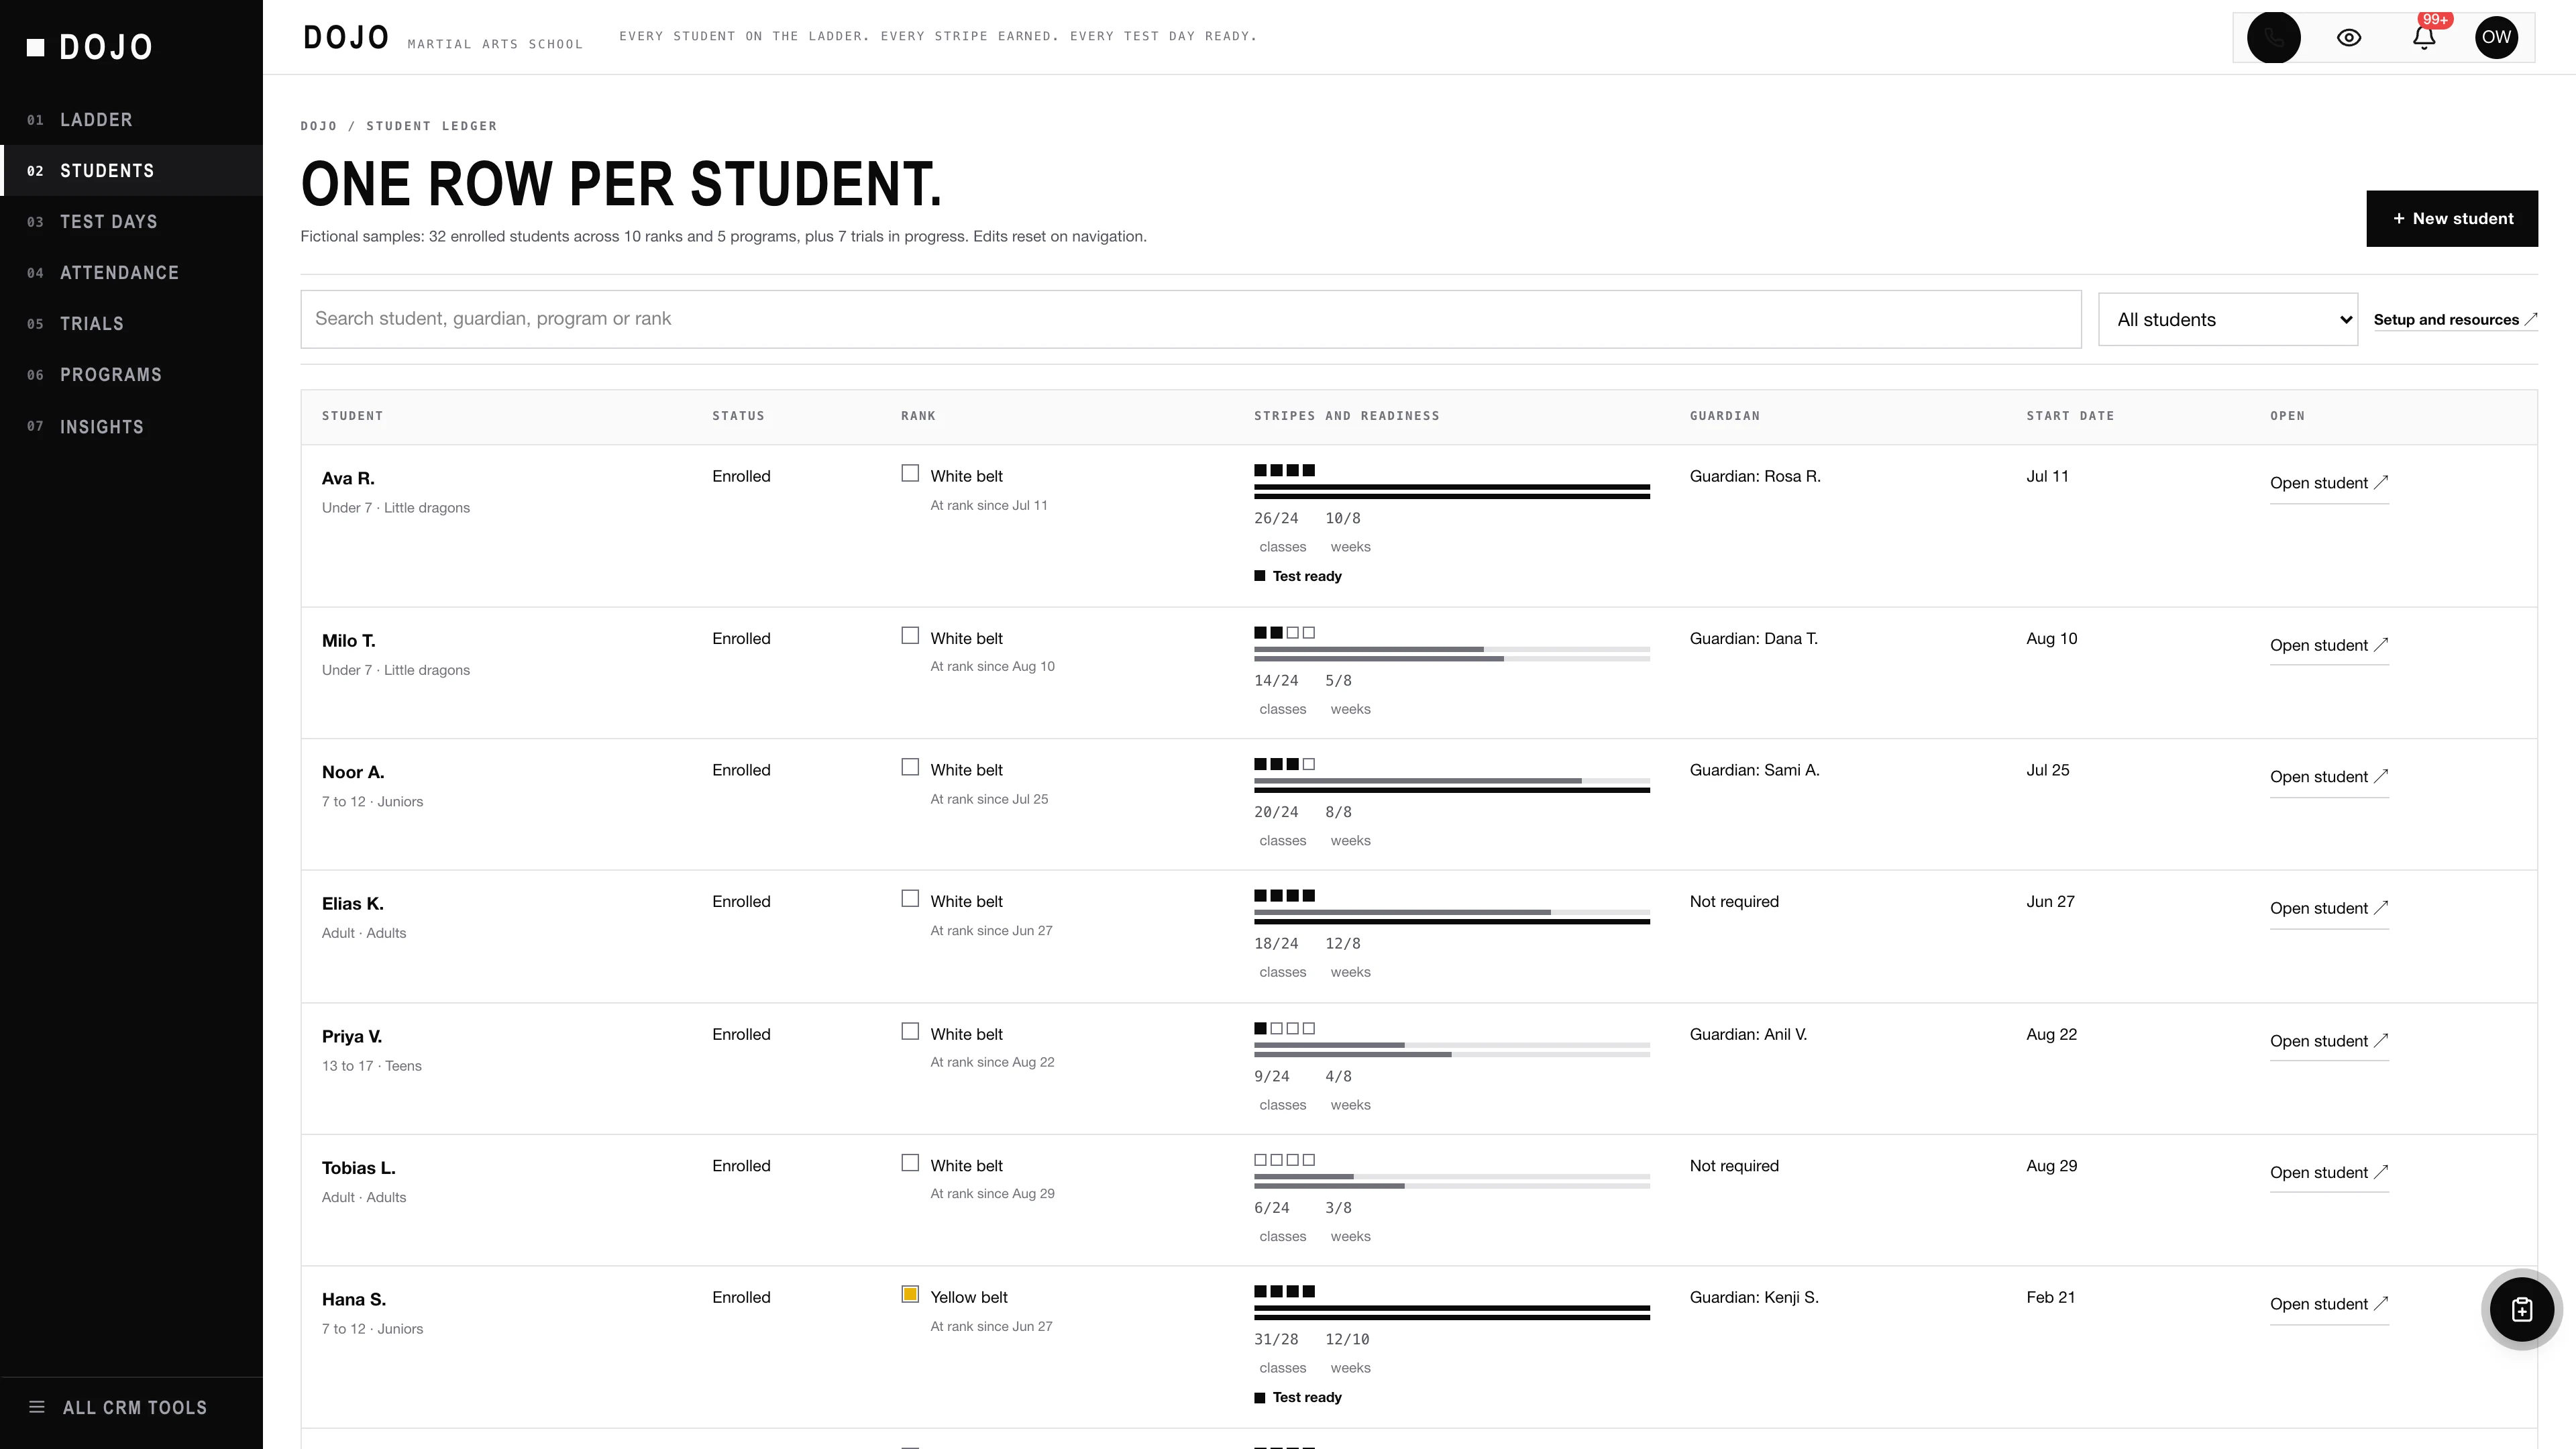Image resolution: width=2576 pixels, height=1449 pixels.
Task: Click Test ready label for Ava R.
Action: tap(1298, 576)
